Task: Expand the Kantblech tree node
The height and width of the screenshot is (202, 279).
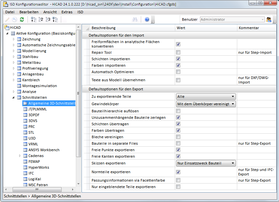Action: [x=14, y=80]
